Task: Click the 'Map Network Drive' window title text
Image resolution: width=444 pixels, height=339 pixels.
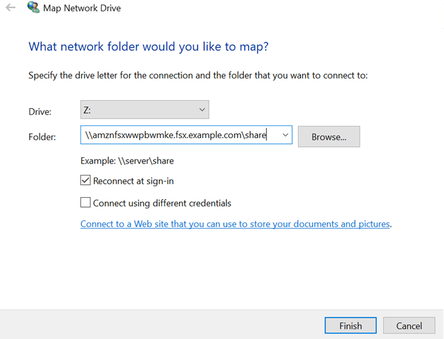Action: click(x=83, y=8)
